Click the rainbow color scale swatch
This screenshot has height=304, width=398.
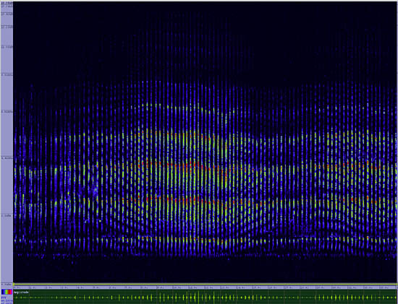coord(7,292)
